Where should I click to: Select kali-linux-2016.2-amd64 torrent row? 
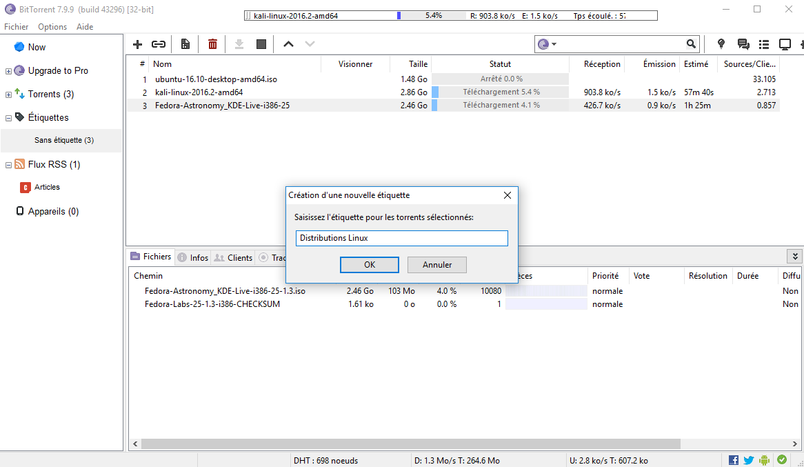coord(453,92)
